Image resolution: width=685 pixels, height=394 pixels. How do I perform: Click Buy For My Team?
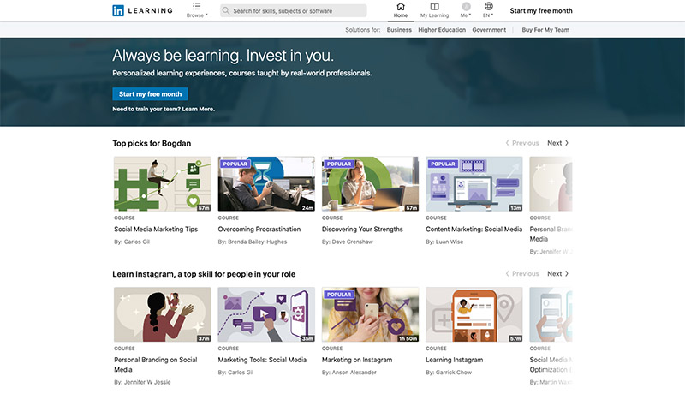(x=545, y=30)
